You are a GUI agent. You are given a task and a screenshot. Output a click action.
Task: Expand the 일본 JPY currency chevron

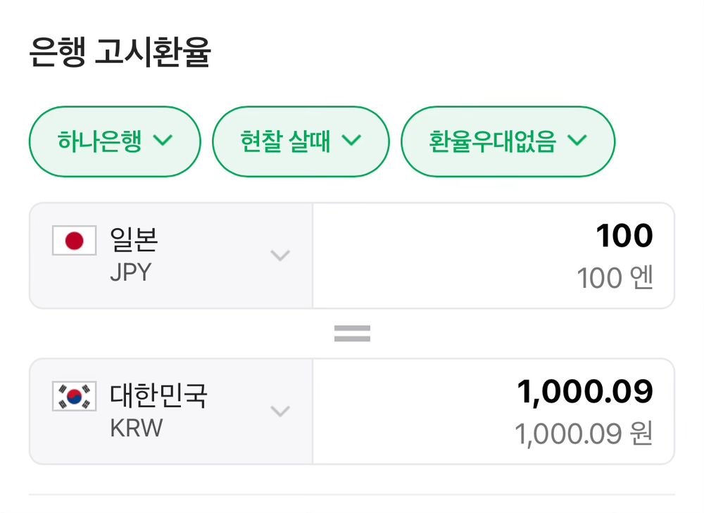(280, 255)
